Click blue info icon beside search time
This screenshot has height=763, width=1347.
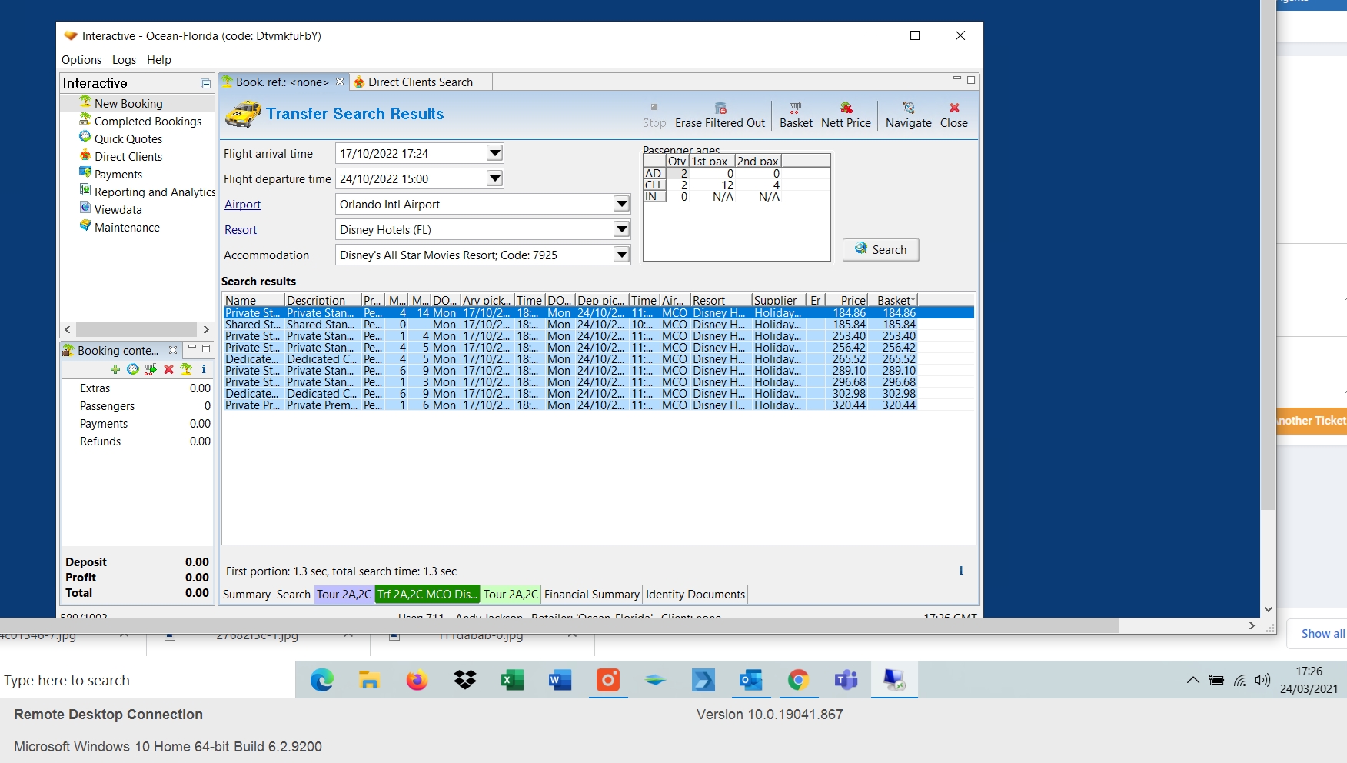click(x=960, y=571)
